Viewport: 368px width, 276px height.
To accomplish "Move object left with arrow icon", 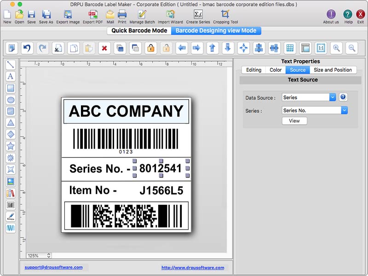I will pos(182,48).
